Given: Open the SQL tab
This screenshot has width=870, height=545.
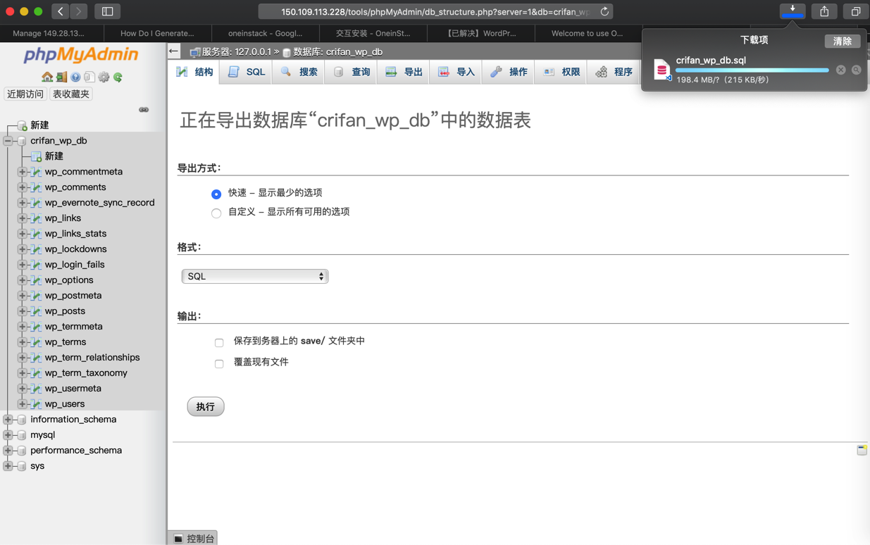Looking at the screenshot, I should 247,72.
